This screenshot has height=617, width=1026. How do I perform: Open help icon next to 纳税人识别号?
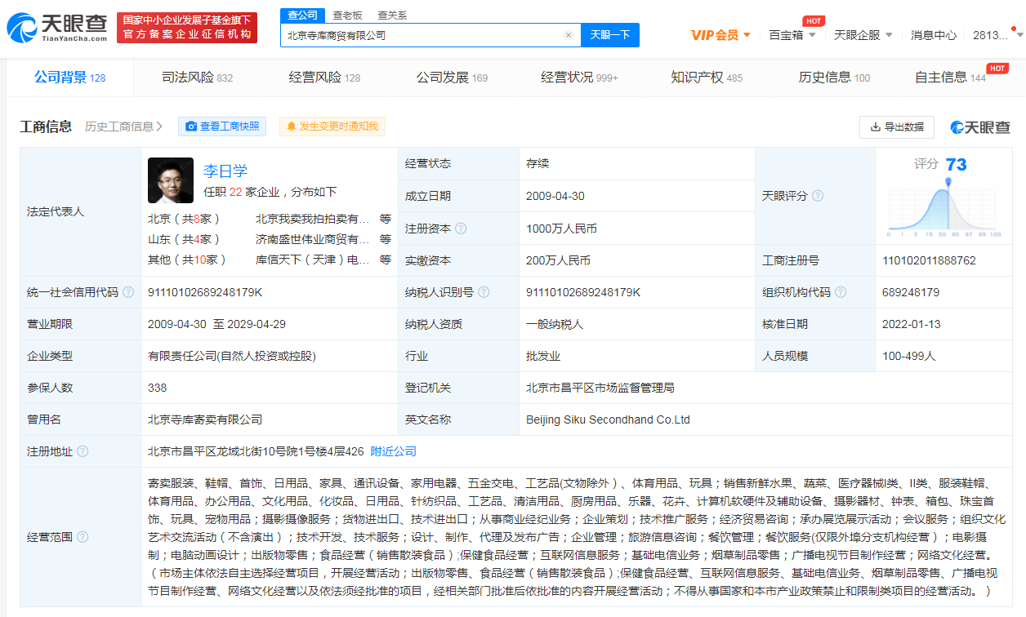(484, 292)
